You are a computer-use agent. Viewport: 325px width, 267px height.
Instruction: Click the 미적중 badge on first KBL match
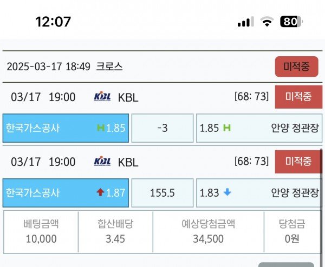(298, 97)
